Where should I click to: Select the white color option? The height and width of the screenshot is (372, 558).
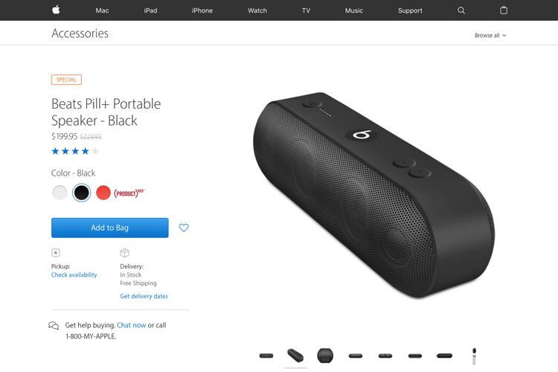coord(60,193)
